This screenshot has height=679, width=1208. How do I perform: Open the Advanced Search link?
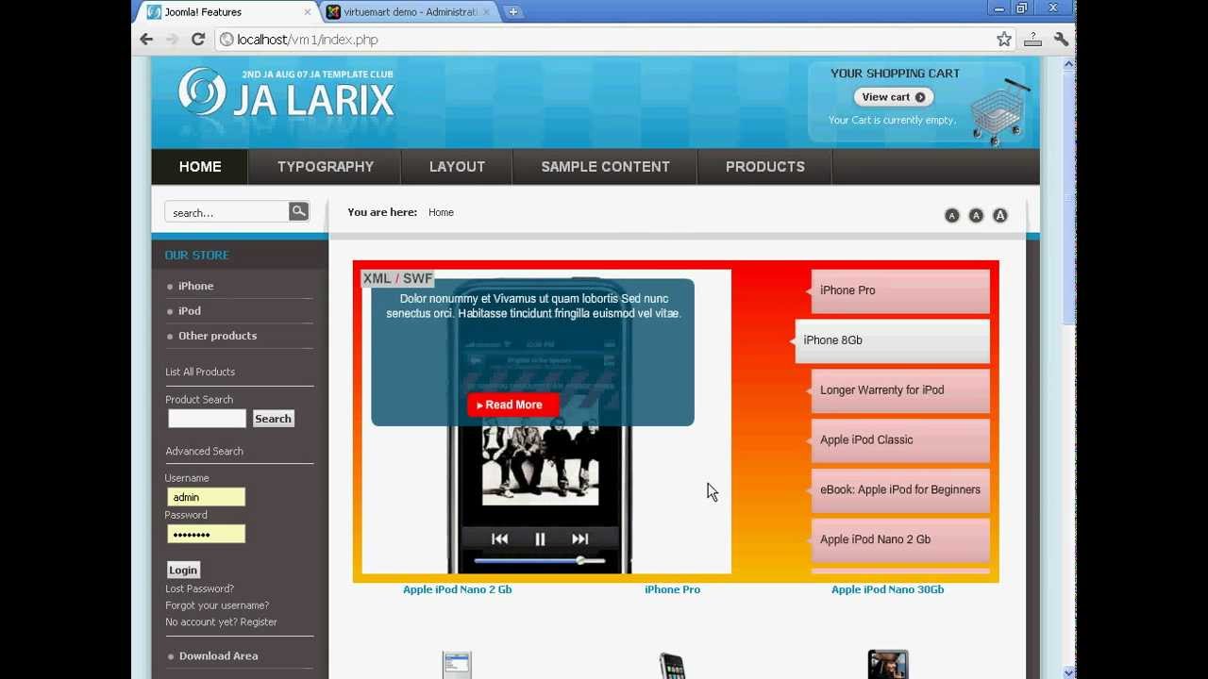tap(204, 451)
